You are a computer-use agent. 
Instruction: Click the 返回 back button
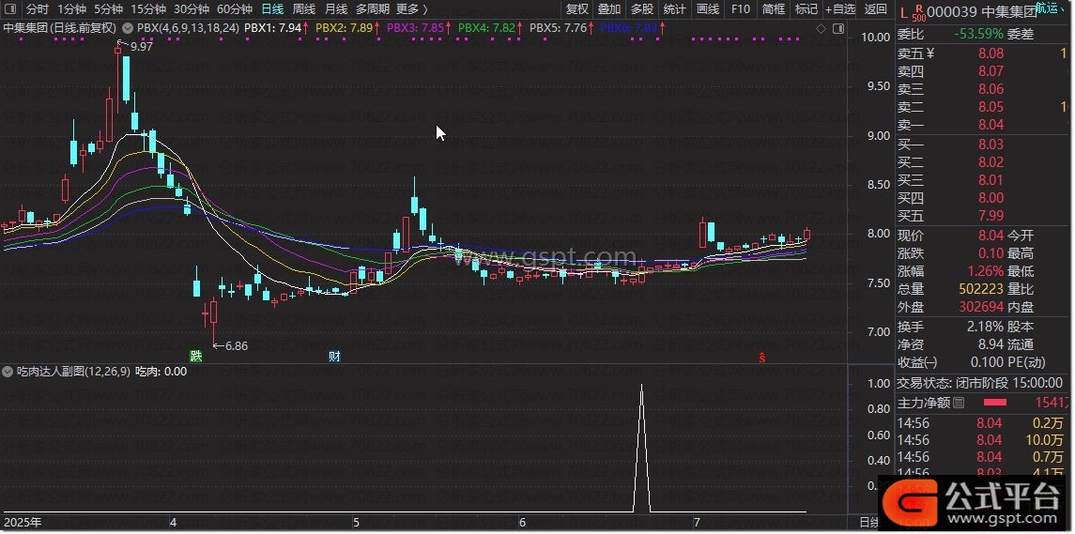coord(876,8)
